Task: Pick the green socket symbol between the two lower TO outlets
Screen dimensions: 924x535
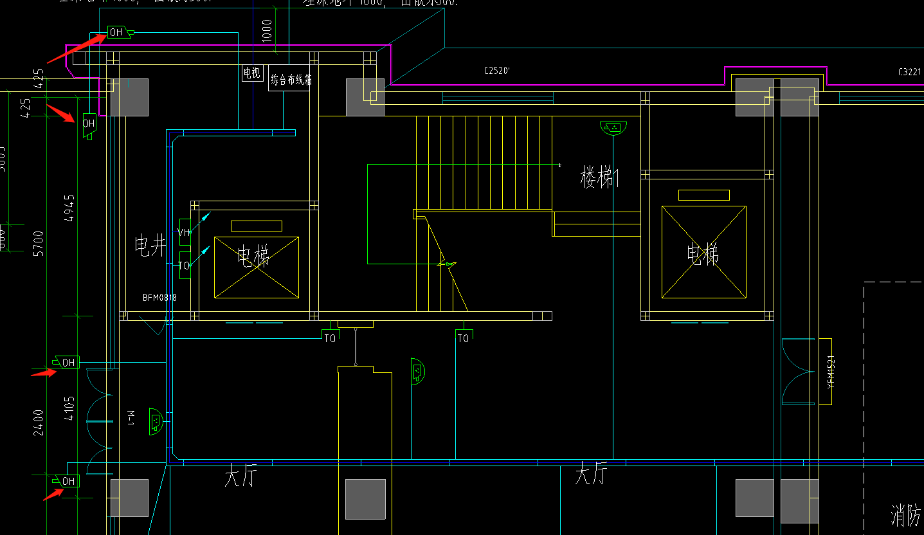Action: click(x=418, y=372)
